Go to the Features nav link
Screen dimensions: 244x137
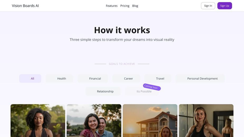pyautogui.click(x=112, y=6)
